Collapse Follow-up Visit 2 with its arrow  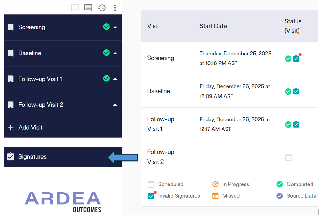[x=115, y=104]
